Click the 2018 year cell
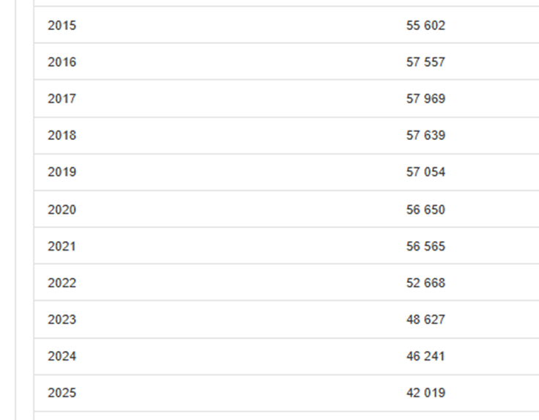 pos(62,136)
